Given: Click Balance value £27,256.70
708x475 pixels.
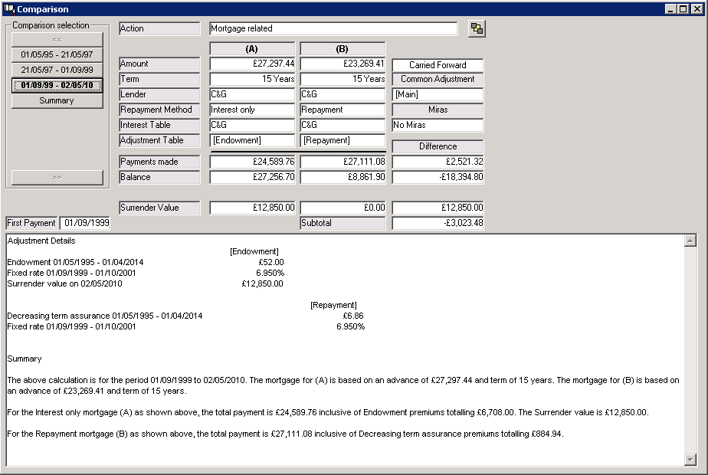Looking at the screenshot, I should click(x=252, y=177).
